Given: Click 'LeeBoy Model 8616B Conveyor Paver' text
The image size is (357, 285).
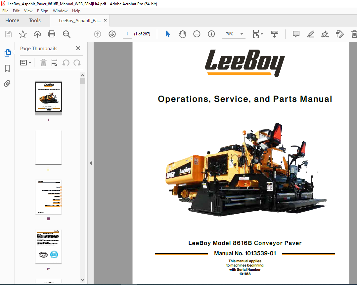Looking at the screenshot, I should (245, 243).
